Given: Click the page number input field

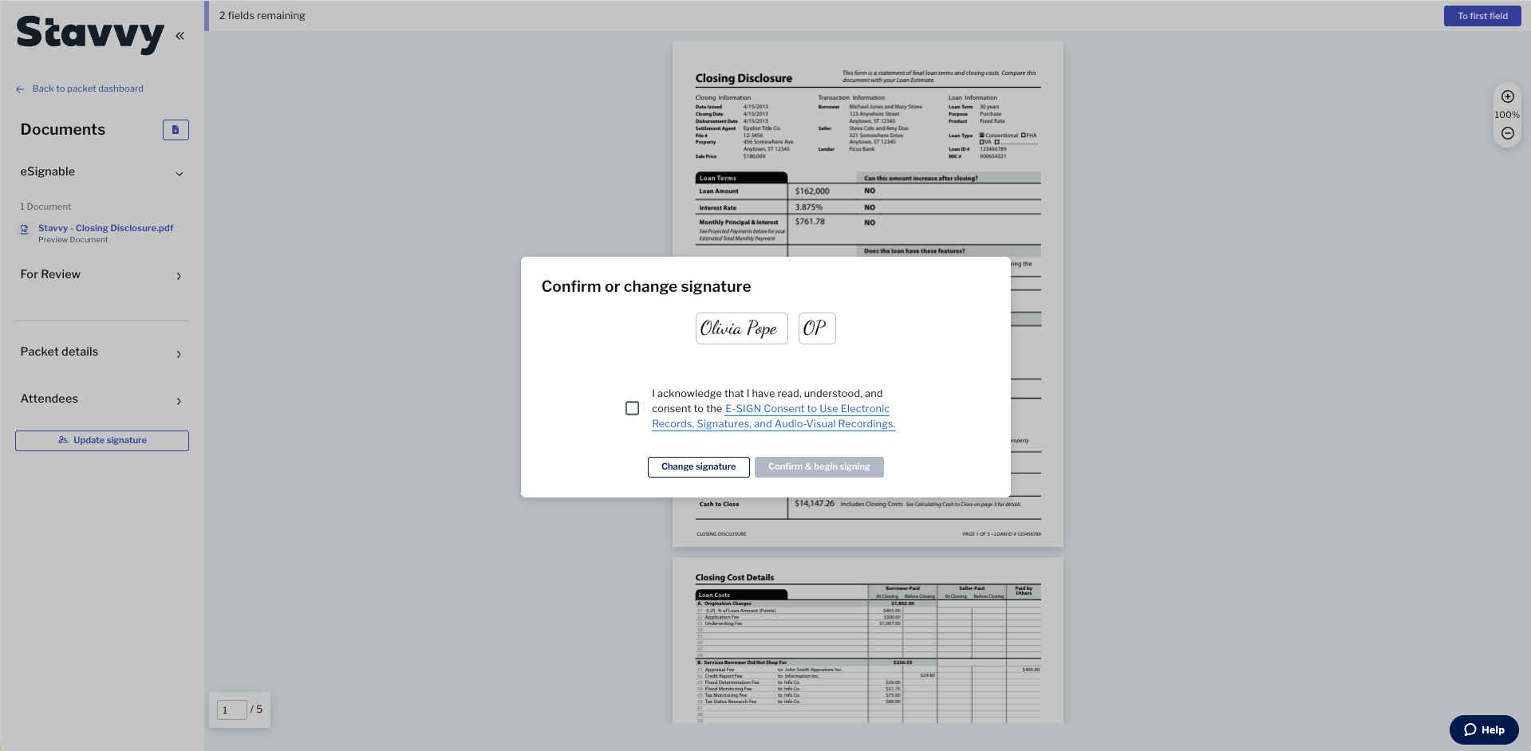Looking at the screenshot, I should point(231,710).
